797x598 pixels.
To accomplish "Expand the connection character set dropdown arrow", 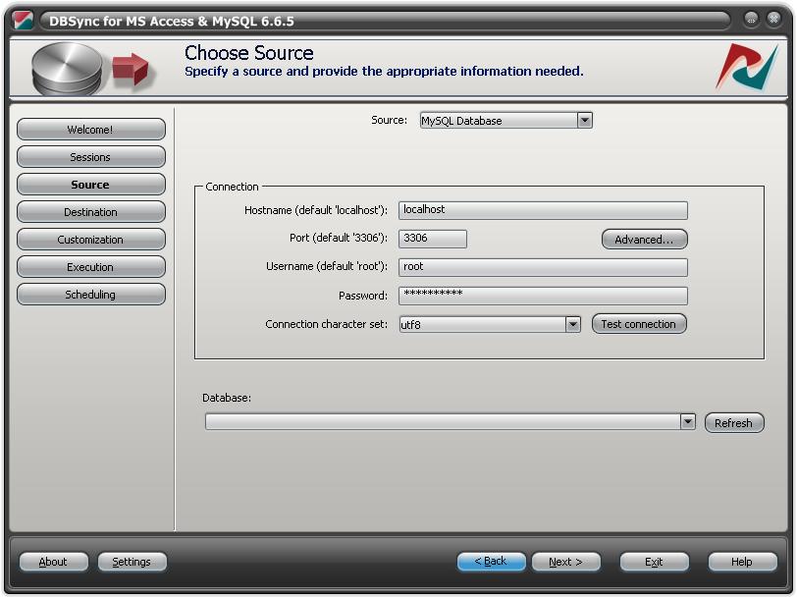I will click(x=573, y=324).
